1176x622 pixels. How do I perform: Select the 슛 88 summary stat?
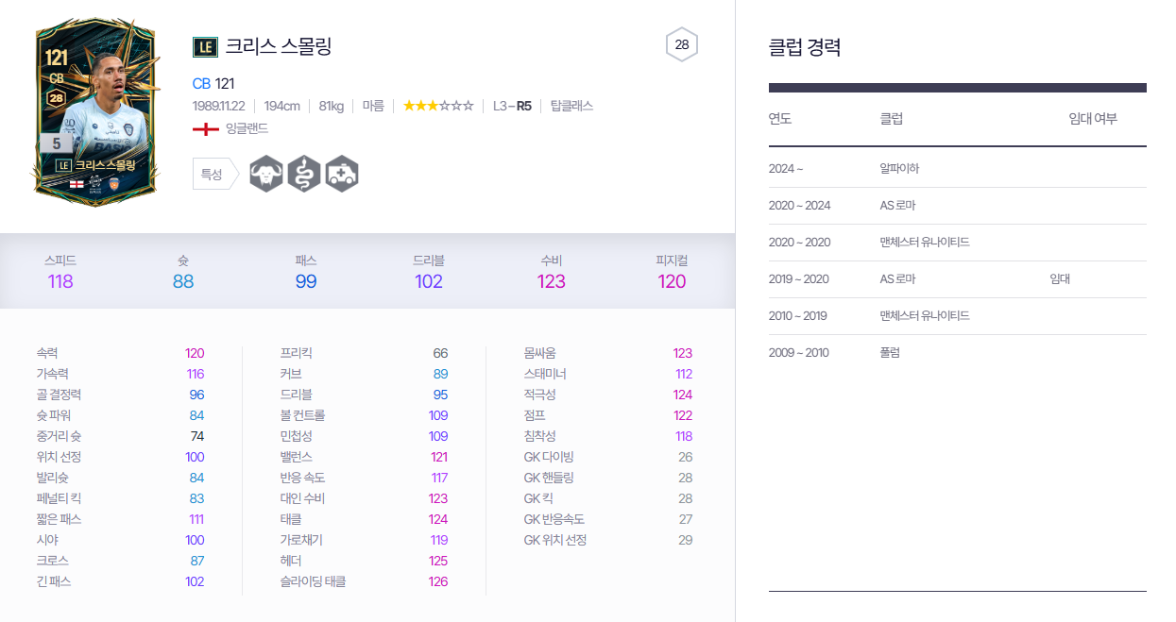click(x=183, y=271)
